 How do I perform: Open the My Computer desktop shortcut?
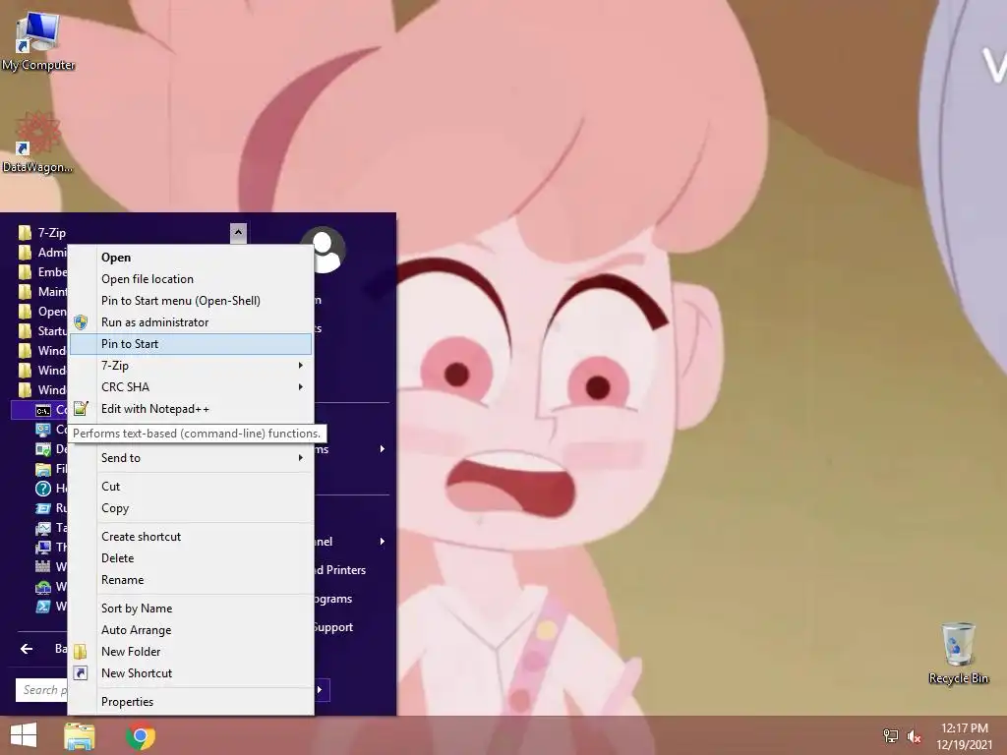pos(38,41)
